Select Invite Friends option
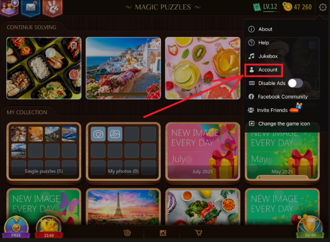 tap(273, 110)
